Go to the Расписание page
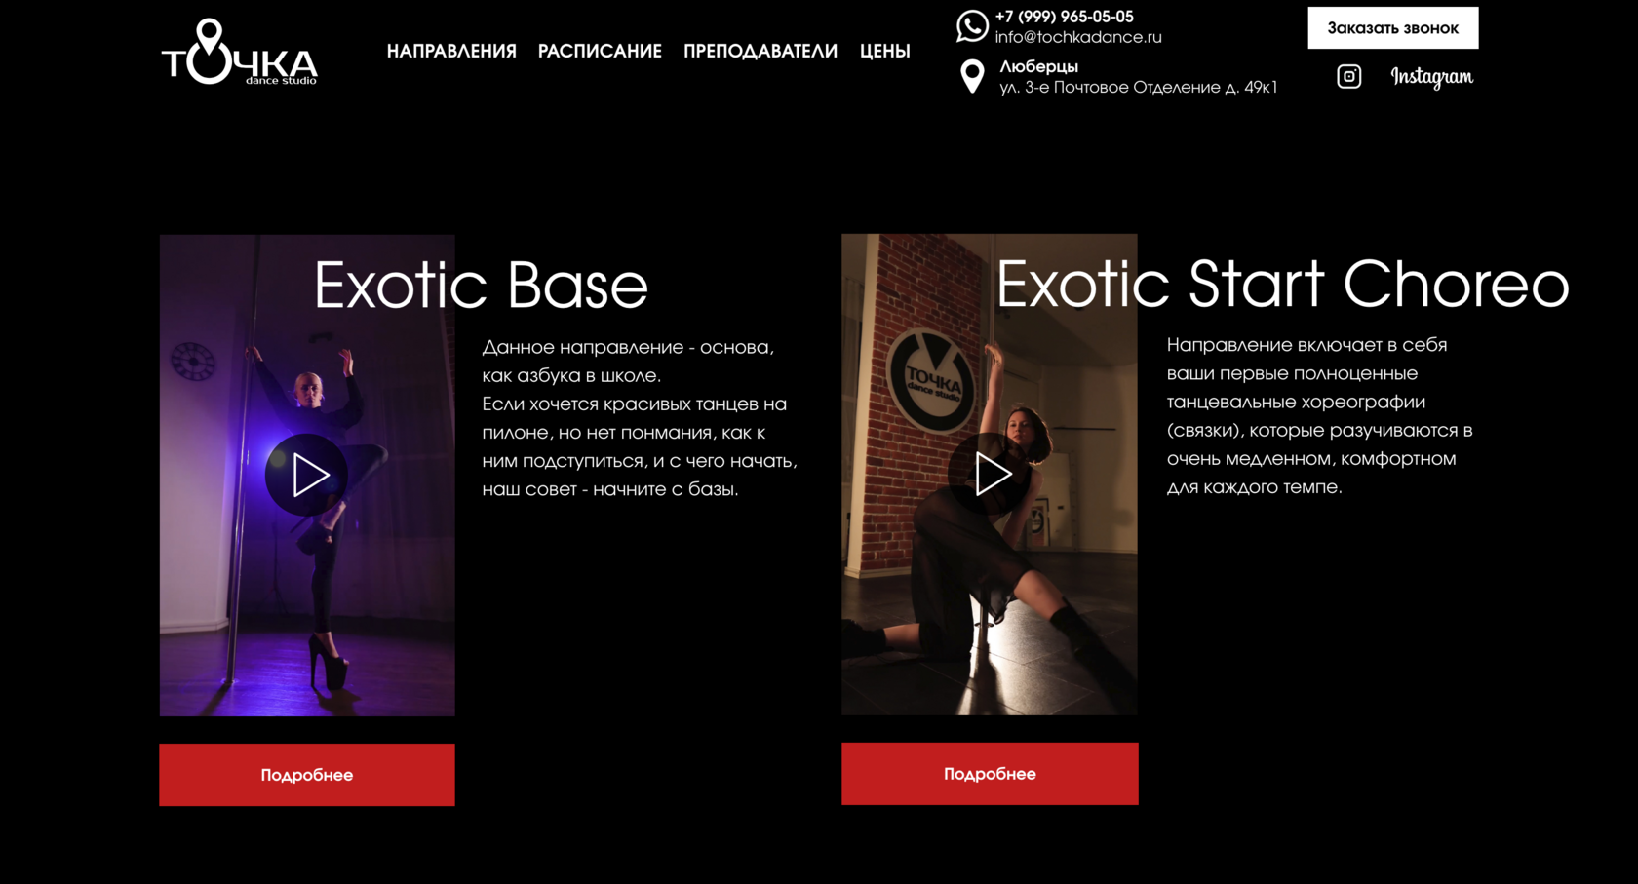 [x=600, y=51]
